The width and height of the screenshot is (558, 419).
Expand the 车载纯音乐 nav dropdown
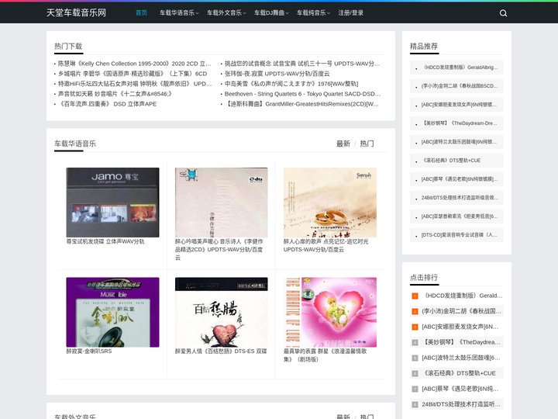coord(314,13)
